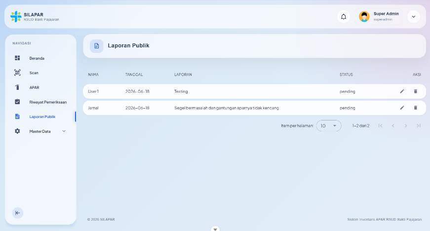Viewport: 430px width, 231px height.
Task: Open the items per page dropdown
Action: coord(328,125)
